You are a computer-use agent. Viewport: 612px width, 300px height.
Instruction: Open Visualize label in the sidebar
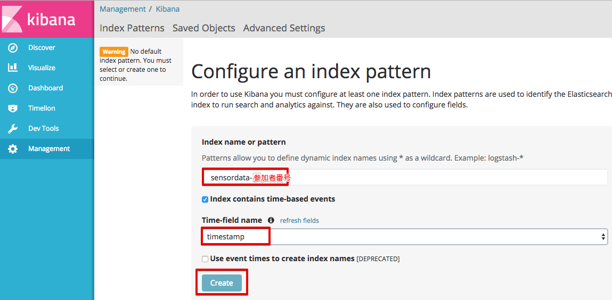point(42,68)
